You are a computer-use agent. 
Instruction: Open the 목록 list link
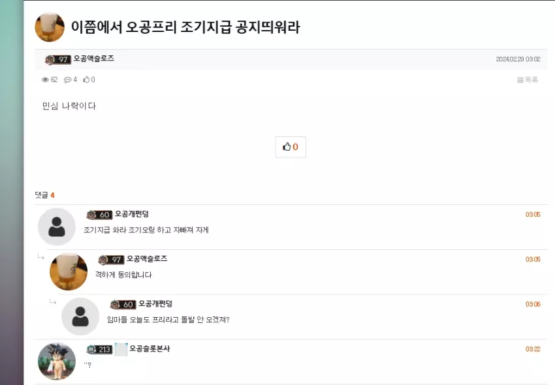pos(528,80)
